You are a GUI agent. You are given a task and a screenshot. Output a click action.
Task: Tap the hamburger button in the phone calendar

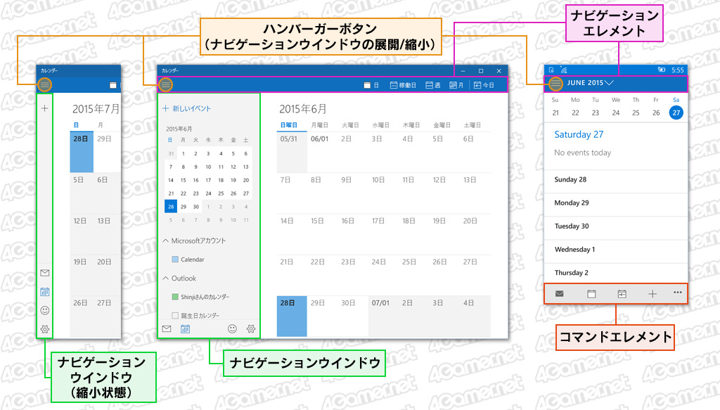(x=556, y=83)
